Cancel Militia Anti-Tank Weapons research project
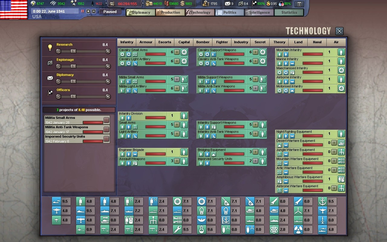 tap(106, 129)
